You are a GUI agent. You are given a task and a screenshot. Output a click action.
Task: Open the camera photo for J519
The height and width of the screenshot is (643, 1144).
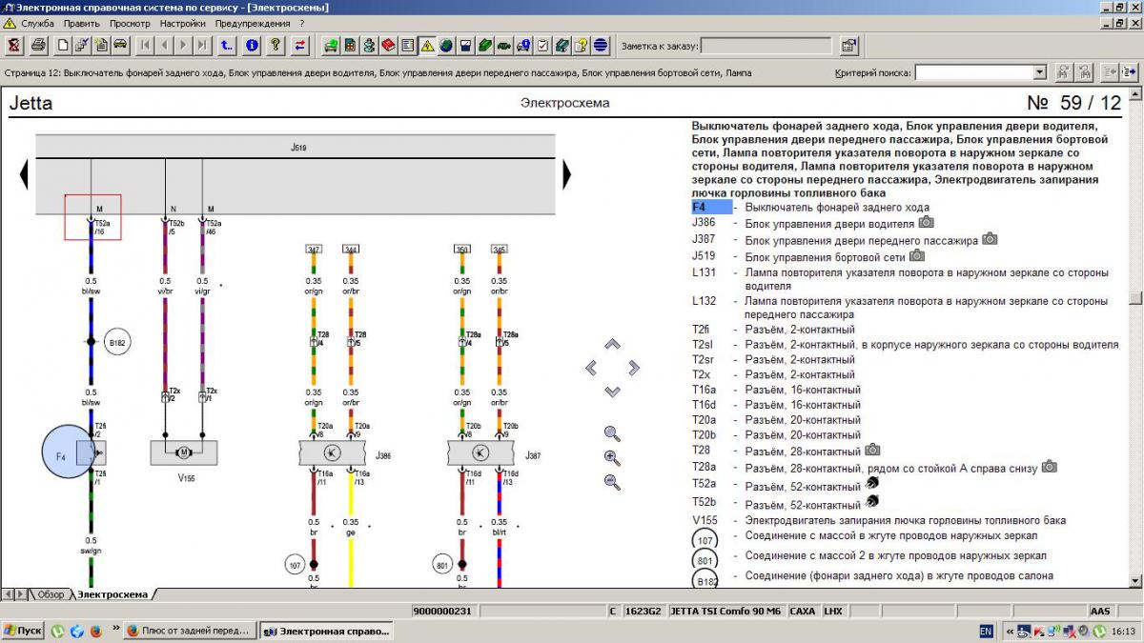coord(917,255)
